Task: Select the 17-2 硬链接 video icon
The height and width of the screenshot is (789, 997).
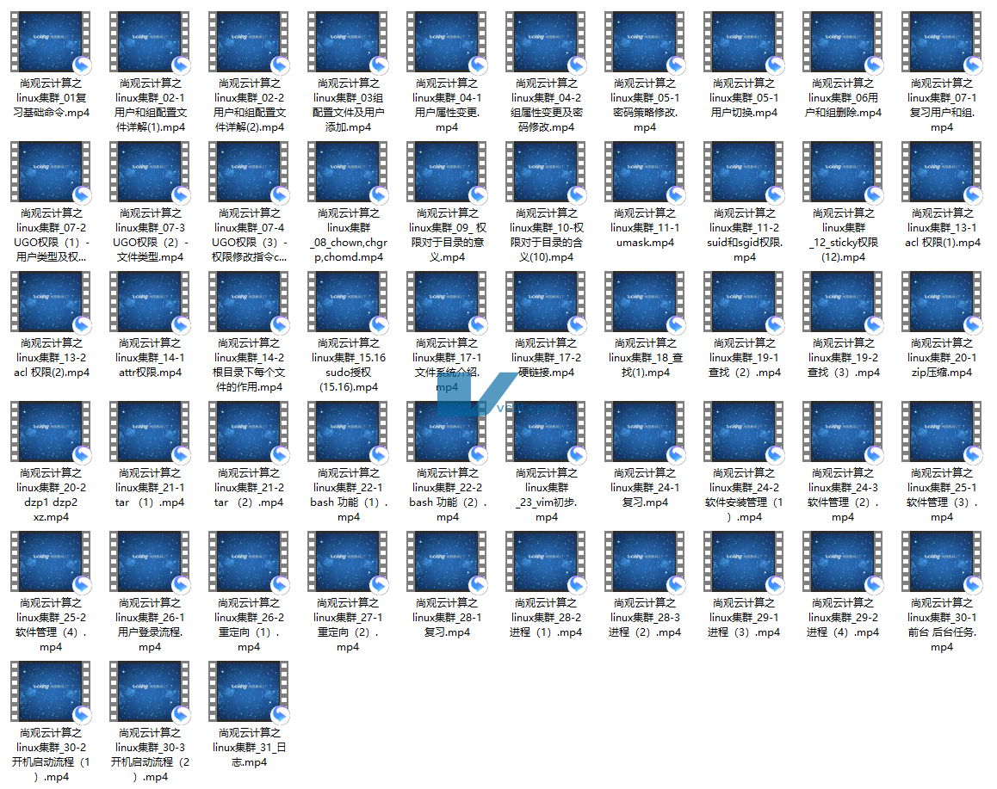Action: [546, 302]
